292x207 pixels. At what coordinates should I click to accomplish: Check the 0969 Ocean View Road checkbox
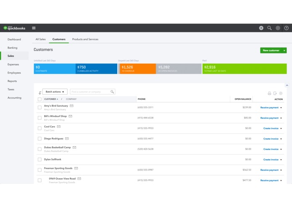[x=39, y=180]
